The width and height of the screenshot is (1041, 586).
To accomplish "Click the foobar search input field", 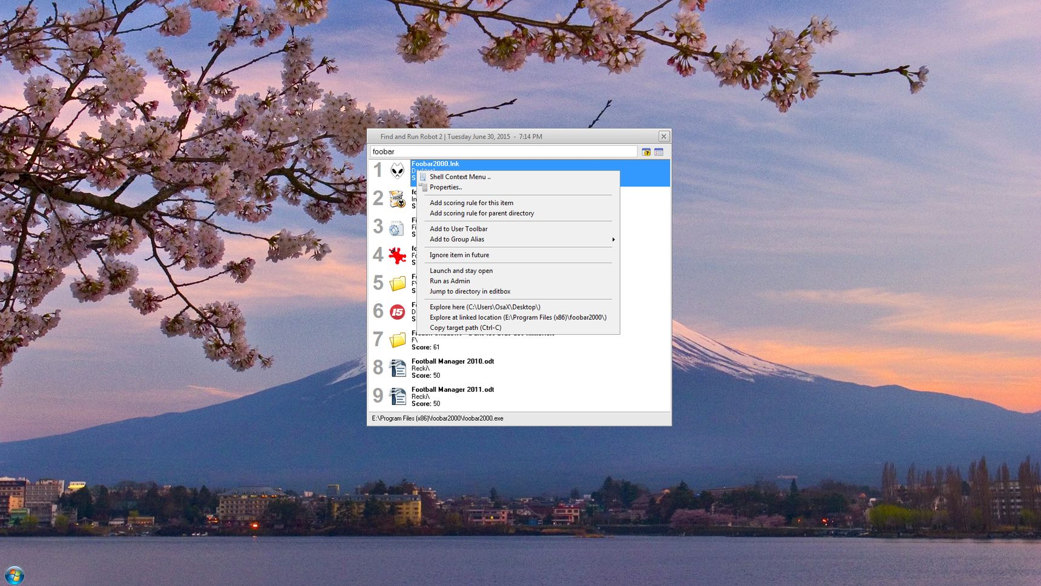I will (504, 151).
